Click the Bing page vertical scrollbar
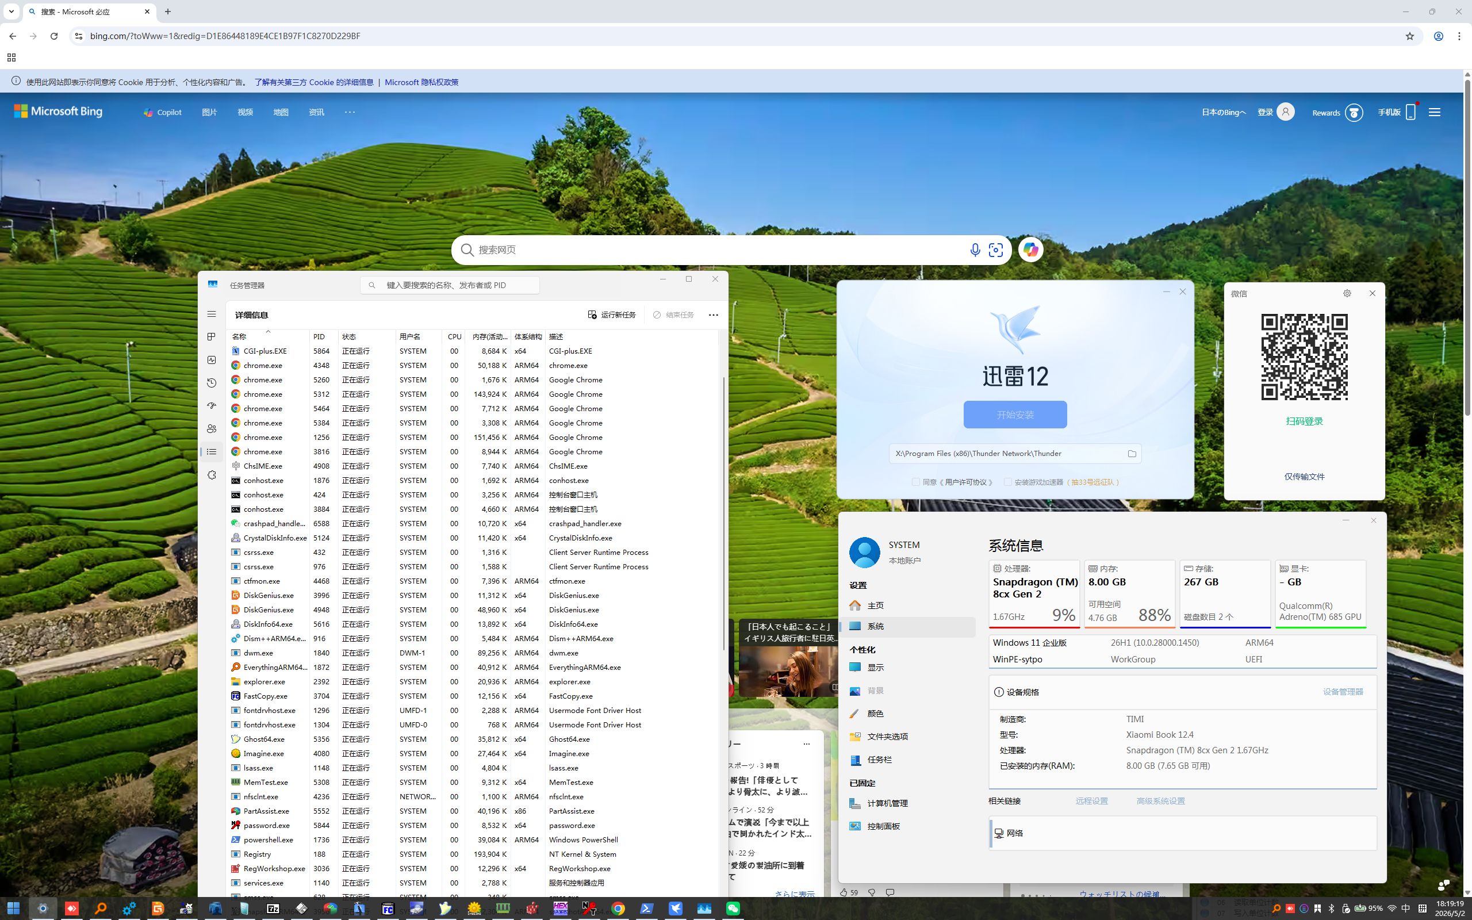The width and height of the screenshot is (1472, 920). click(1467, 250)
